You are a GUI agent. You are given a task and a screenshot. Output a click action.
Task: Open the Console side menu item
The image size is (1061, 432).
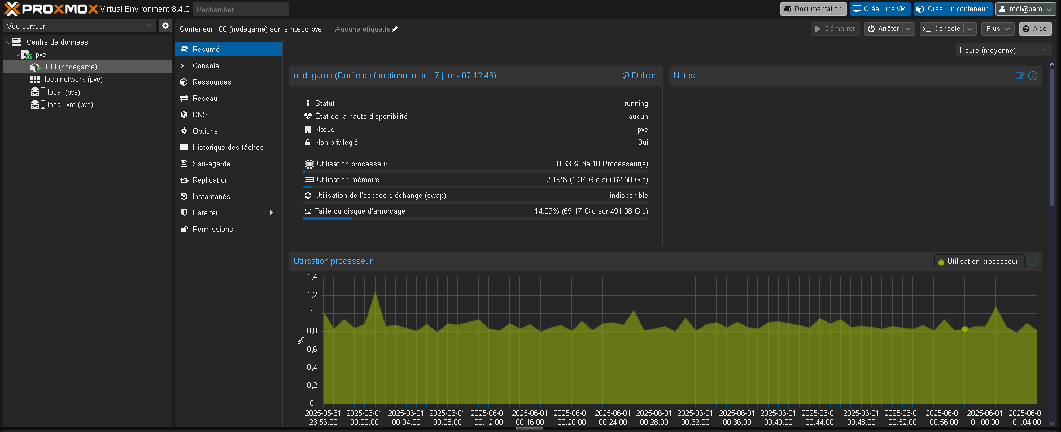coord(229,65)
